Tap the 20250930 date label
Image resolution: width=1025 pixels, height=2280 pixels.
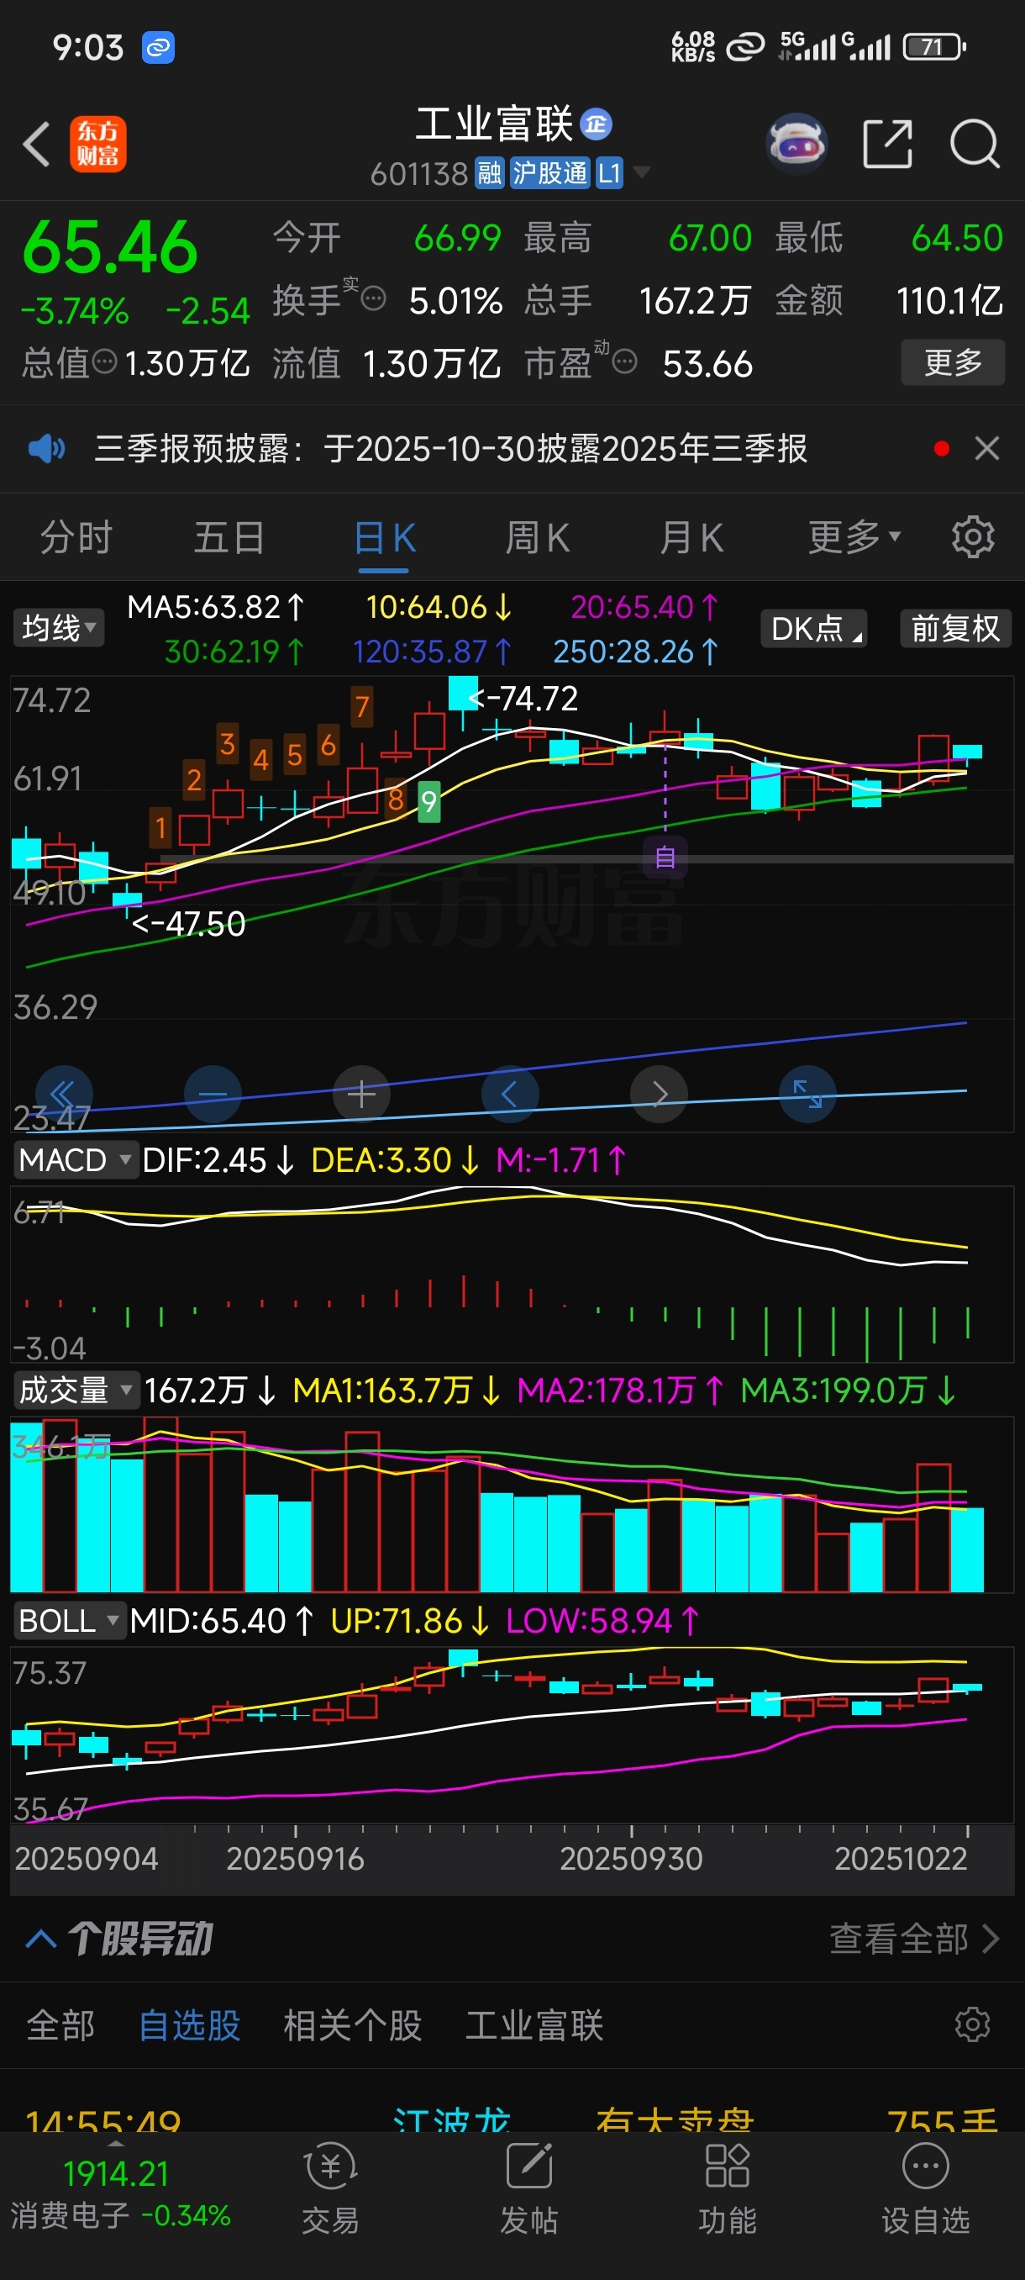pos(631,1858)
